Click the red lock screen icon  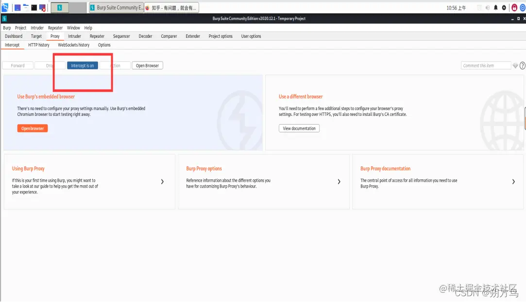pyautogui.click(x=514, y=8)
